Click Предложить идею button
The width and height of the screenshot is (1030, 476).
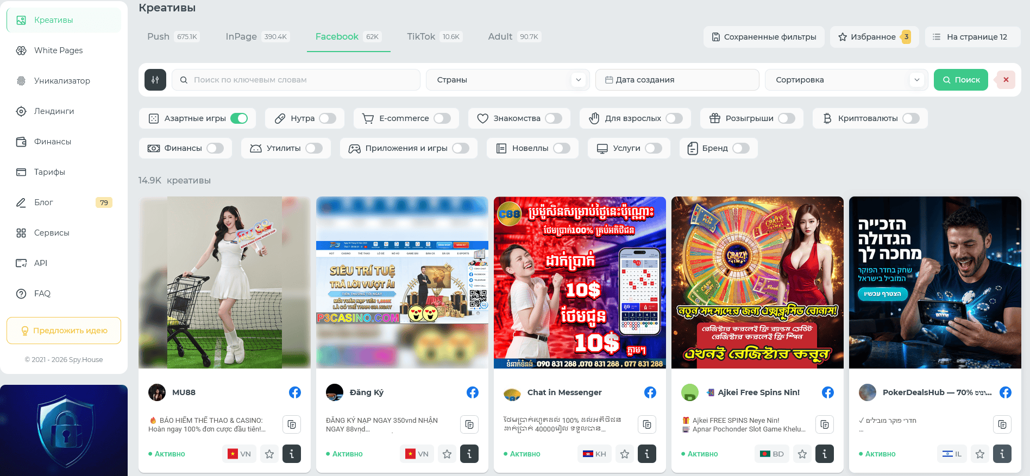click(64, 331)
